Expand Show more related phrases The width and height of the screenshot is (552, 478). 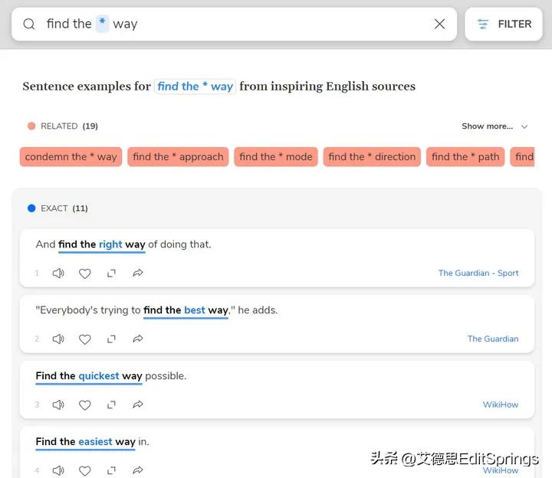click(488, 126)
